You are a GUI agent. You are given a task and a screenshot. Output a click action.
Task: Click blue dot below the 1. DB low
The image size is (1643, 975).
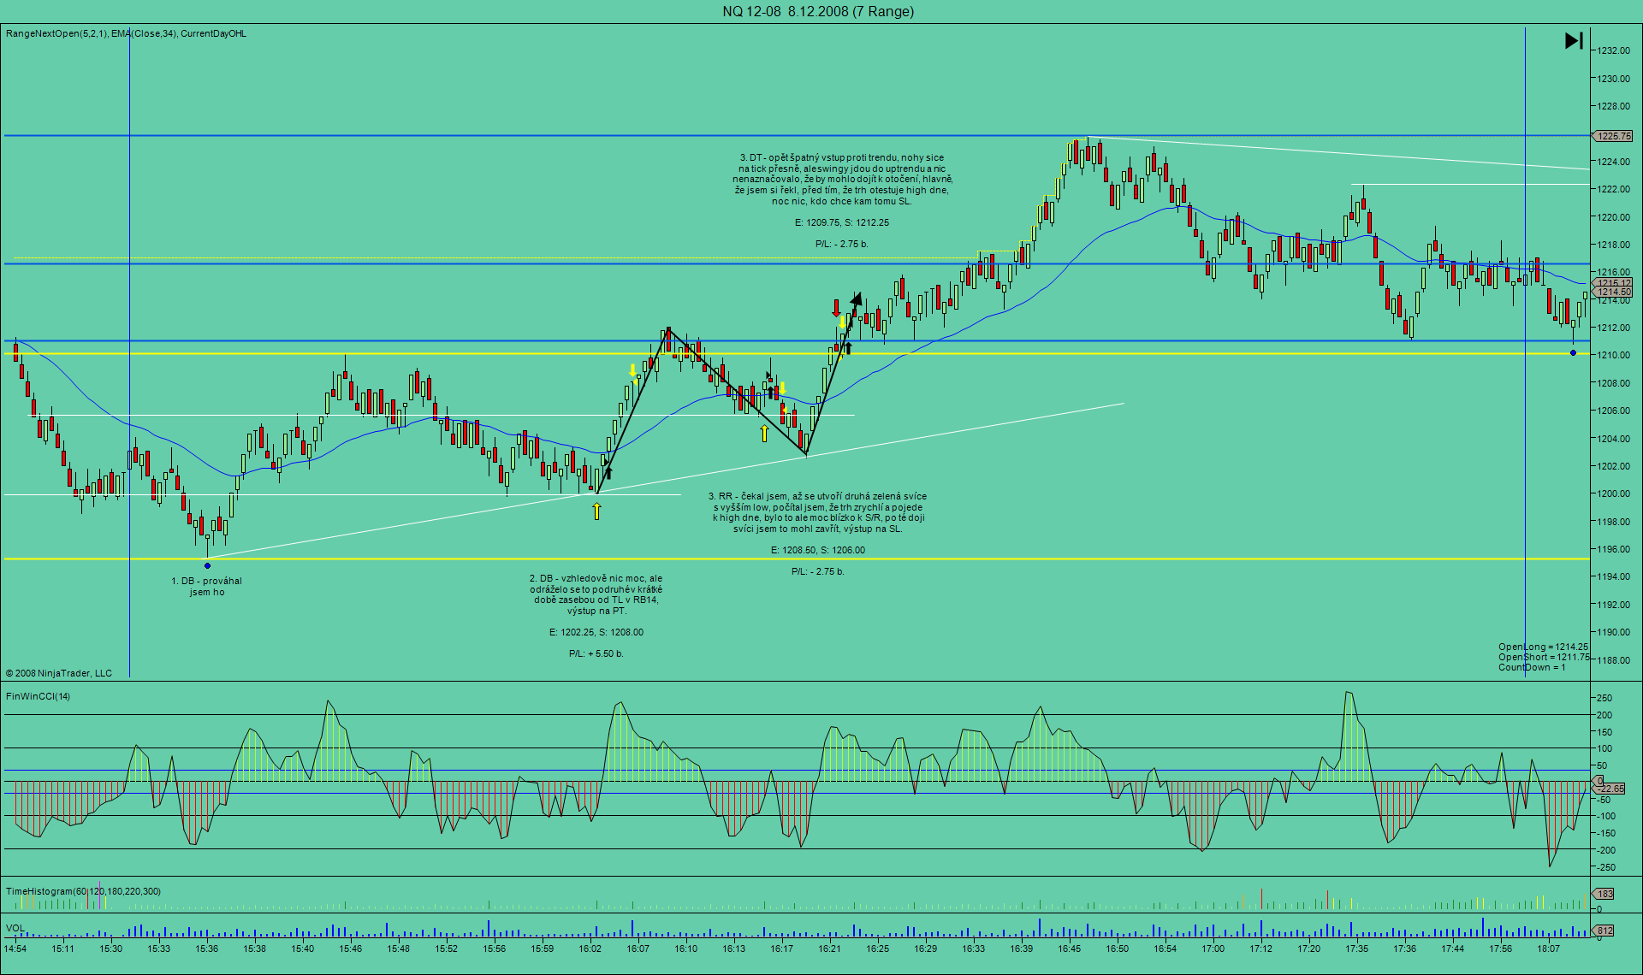[x=207, y=565]
